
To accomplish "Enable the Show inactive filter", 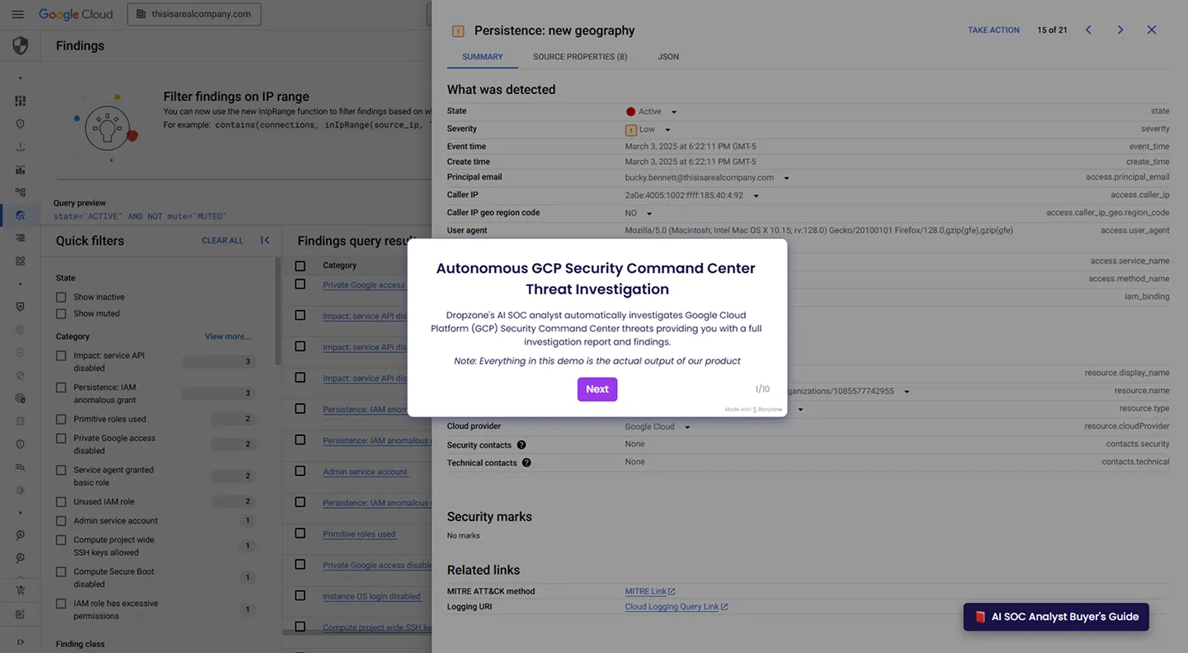I will pyautogui.click(x=62, y=297).
